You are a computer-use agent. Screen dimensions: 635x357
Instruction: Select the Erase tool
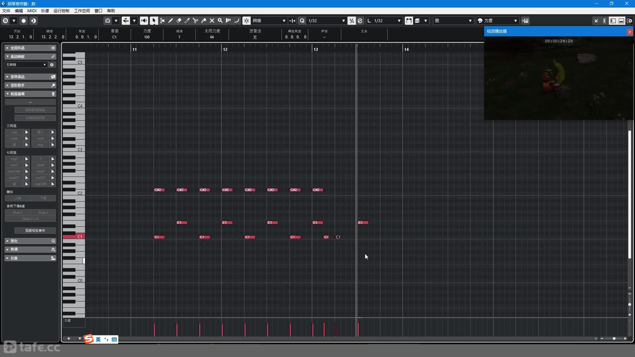pos(179,20)
